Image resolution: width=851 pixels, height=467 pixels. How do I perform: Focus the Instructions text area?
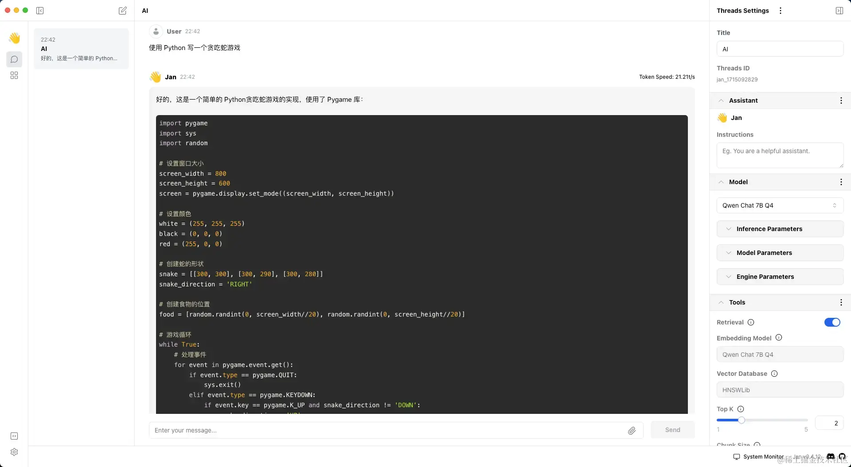pos(780,155)
